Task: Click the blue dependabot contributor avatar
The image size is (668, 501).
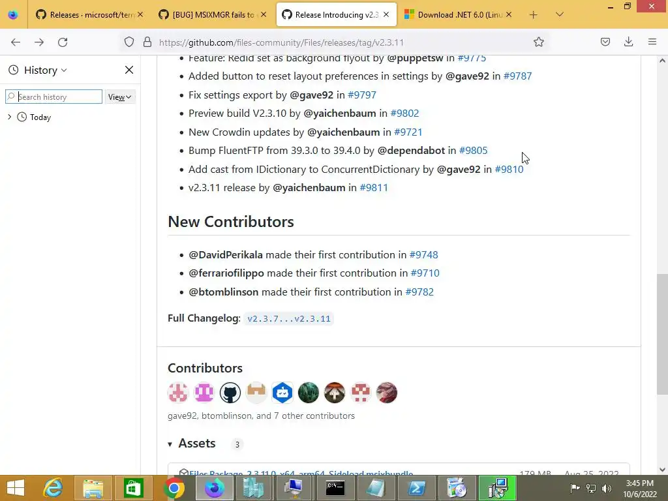Action: click(282, 393)
